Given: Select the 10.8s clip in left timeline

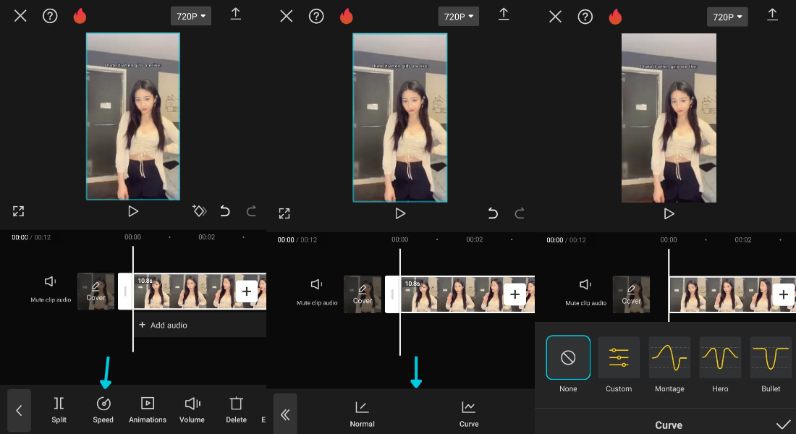Looking at the screenshot, I should point(192,292).
